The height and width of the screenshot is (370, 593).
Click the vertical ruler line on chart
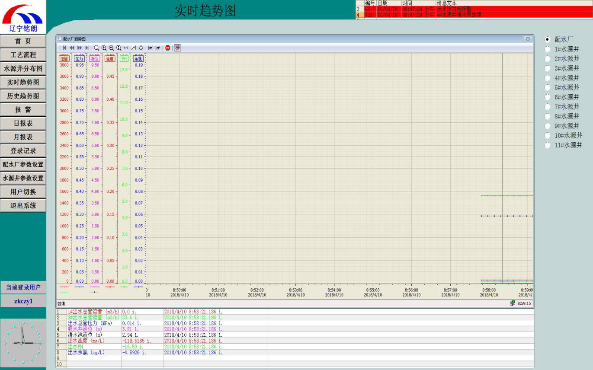coord(503,173)
